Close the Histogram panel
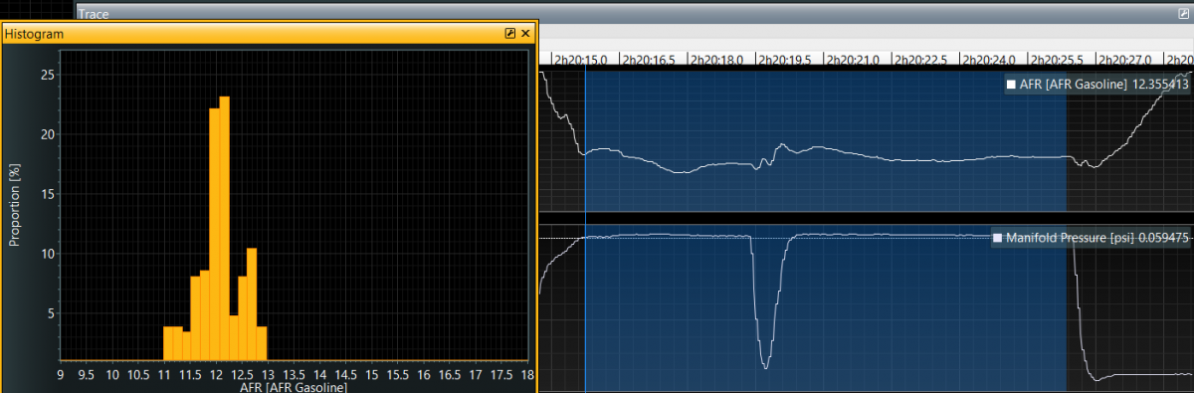The image size is (1194, 393). coord(525,33)
